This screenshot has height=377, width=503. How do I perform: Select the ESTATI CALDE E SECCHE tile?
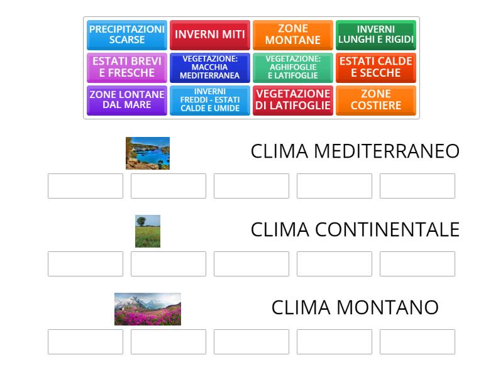[x=376, y=67]
